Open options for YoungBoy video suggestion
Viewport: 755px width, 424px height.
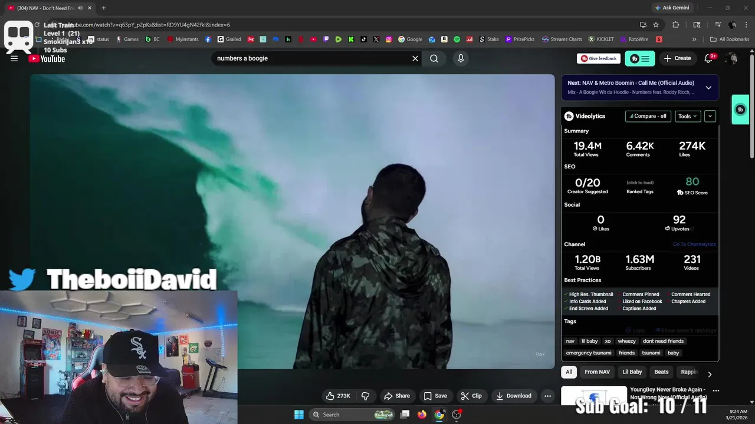point(715,390)
